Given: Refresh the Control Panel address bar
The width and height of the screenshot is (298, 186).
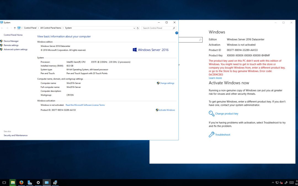Looking at the screenshot, I should click(138, 28).
